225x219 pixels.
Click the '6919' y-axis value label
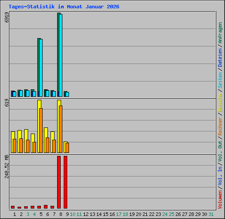point(7,17)
